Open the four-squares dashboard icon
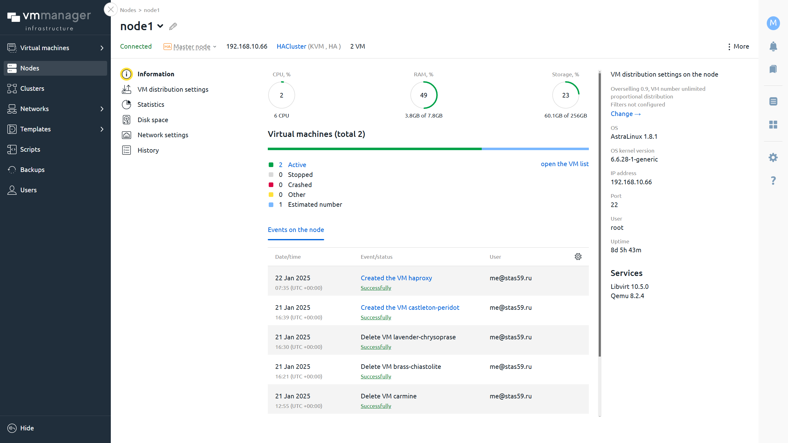788x443 pixels. (773, 125)
